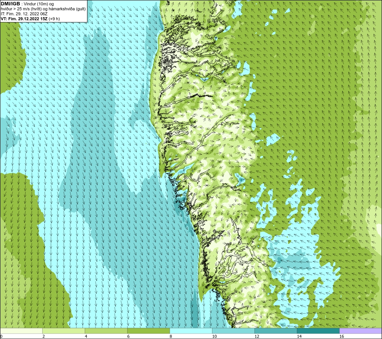Click the legend scale label '2'
This screenshot has height=339, width=382.
(x=44, y=336)
